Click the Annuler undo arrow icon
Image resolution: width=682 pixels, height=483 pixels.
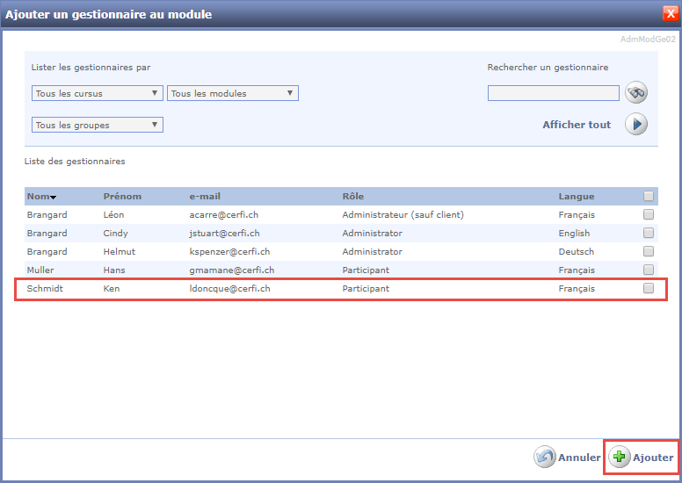pyautogui.click(x=544, y=458)
